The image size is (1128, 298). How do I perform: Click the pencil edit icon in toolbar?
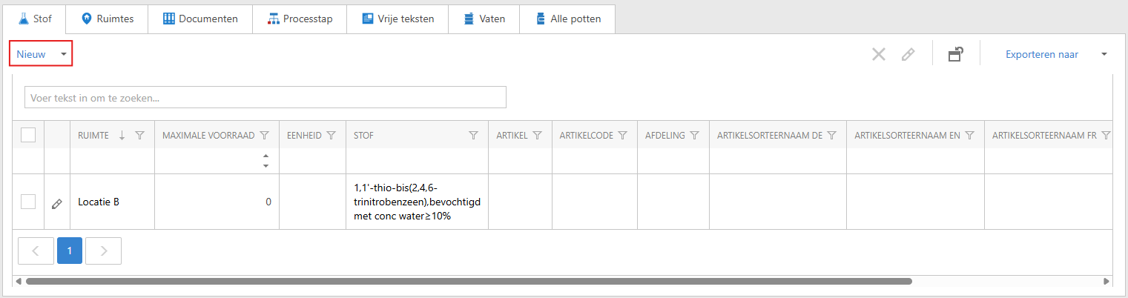[x=908, y=54]
